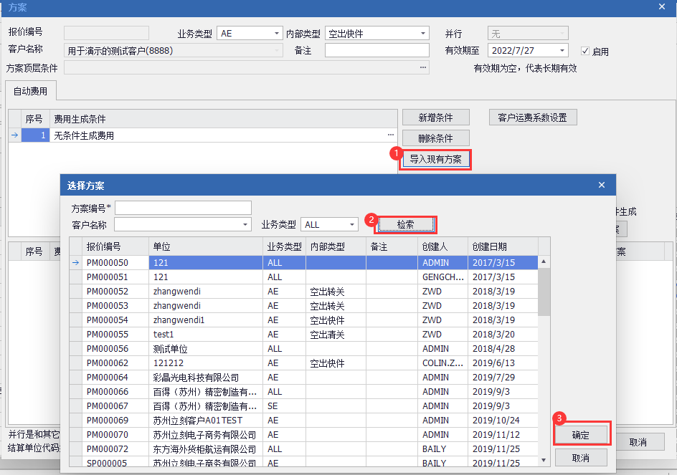Cancel the 选择方案 dialog with 取消
The height and width of the screenshot is (475, 677).
pyautogui.click(x=581, y=458)
